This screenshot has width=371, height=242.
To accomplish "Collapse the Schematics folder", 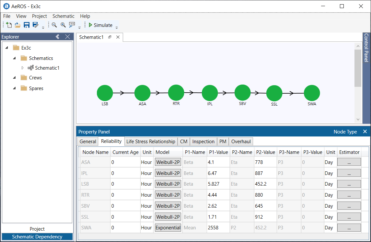I will (15, 58).
